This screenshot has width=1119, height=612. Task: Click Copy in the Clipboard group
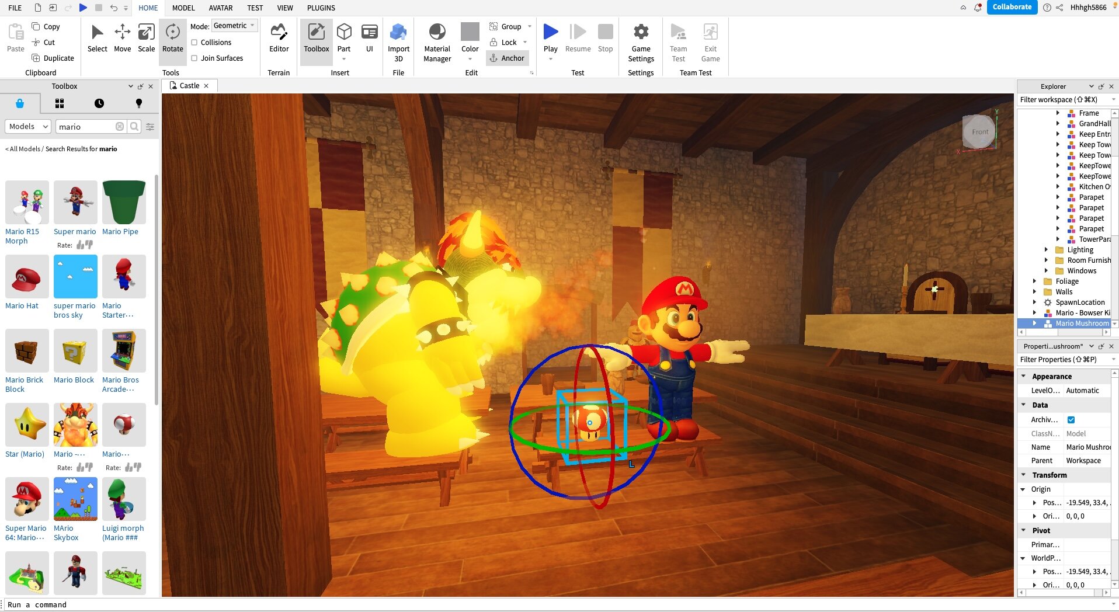(x=46, y=26)
